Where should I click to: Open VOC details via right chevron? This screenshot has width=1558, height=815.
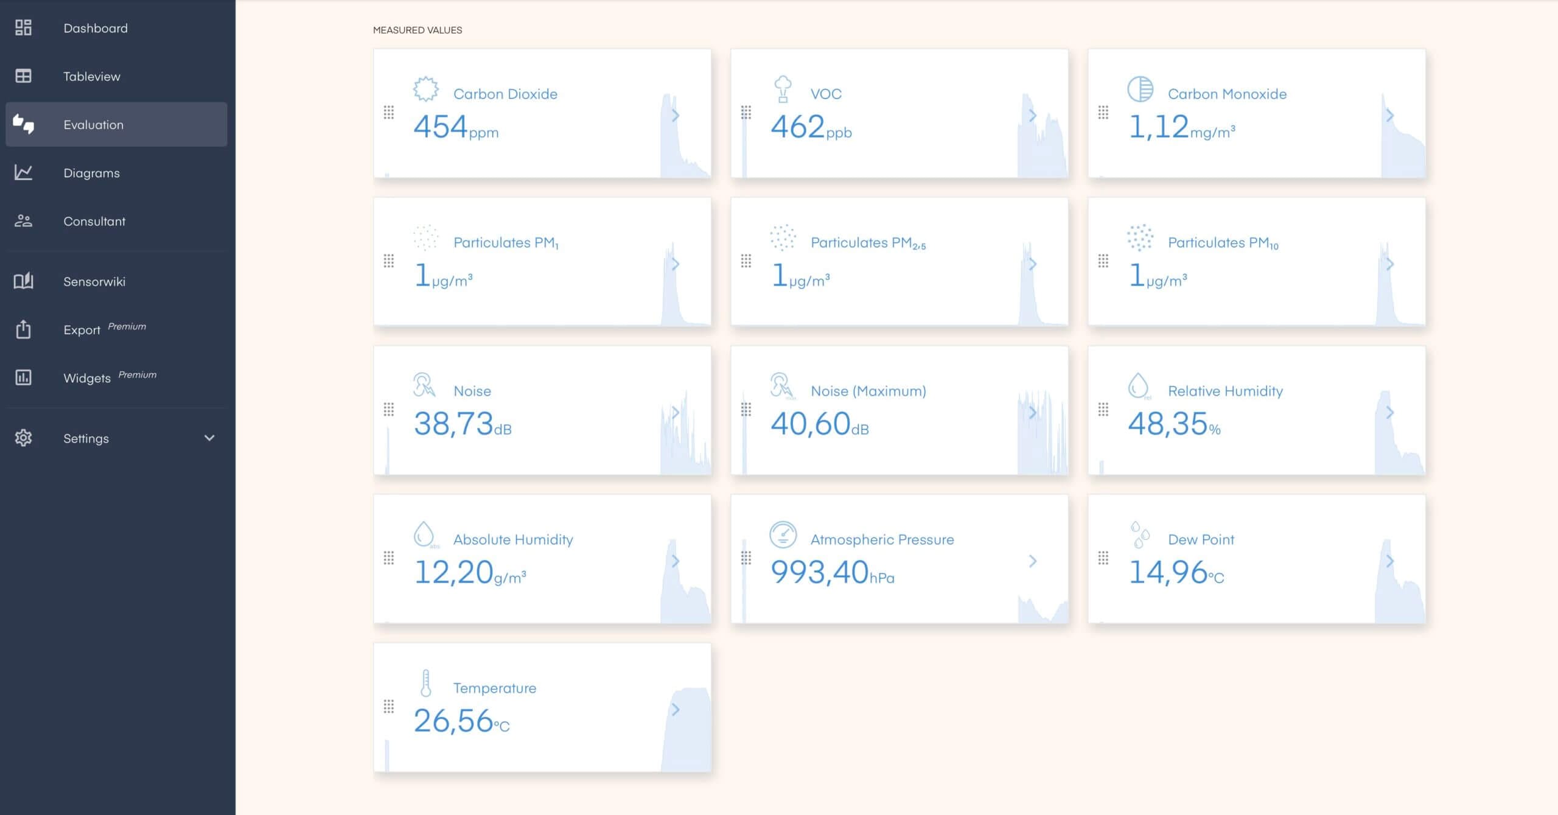[1032, 116]
